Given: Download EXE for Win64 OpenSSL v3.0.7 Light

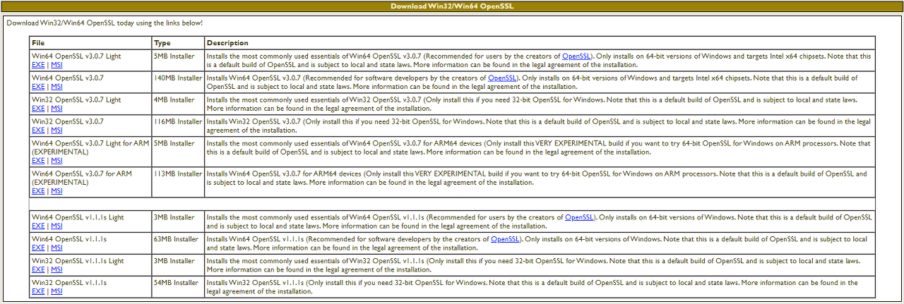Looking at the screenshot, I should (x=38, y=65).
